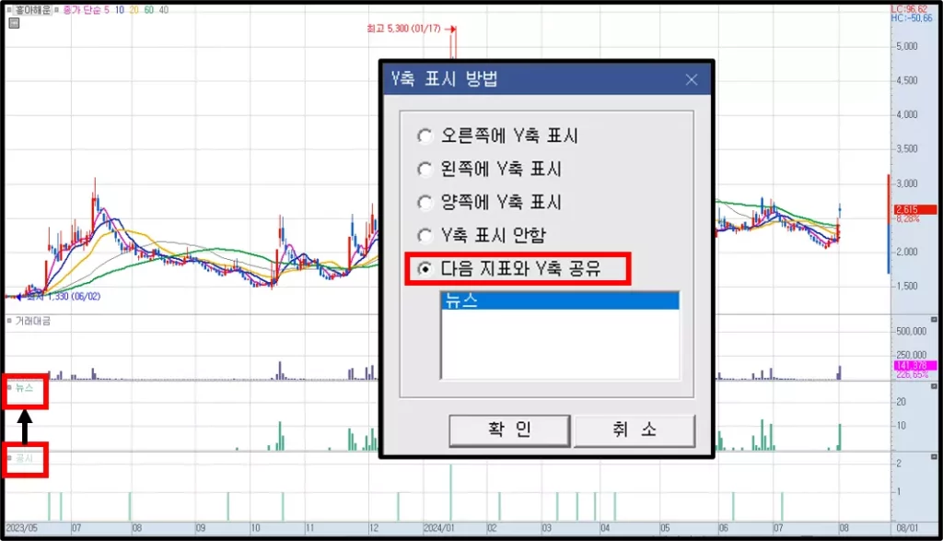The height and width of the screenshot is (541, 943).
Task: Click the 250,000 volume axis label
Action: coord(911,355)
